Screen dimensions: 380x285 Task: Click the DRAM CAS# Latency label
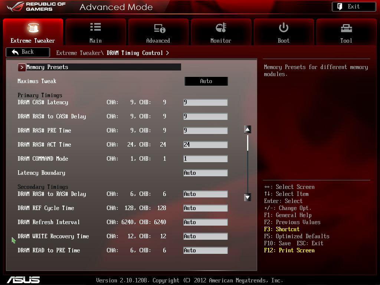43,102
